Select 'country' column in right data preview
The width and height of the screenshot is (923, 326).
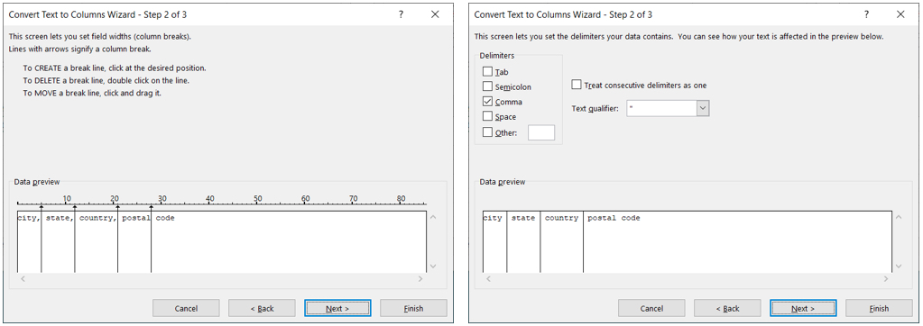click(x=561, y=241)
